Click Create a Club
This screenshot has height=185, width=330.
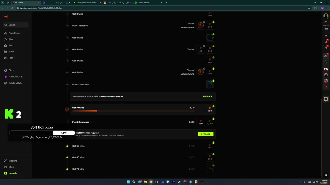click(13, 83)
